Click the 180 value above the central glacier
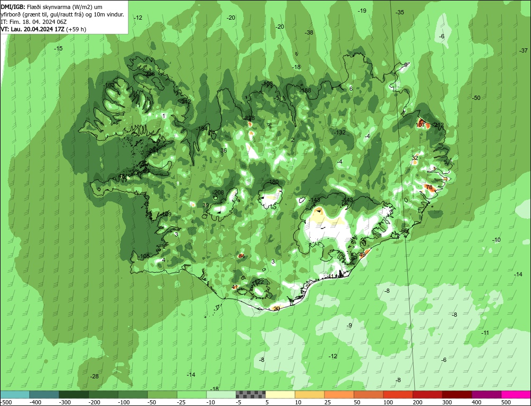The height and width of the screenshot is (406, 531). tap(273, 182)
